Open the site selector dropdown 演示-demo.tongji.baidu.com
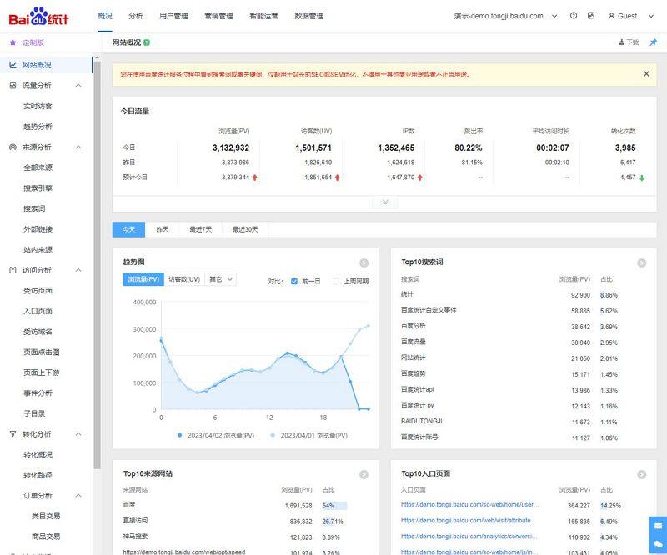The image size is (667, 555). point(505,16)
